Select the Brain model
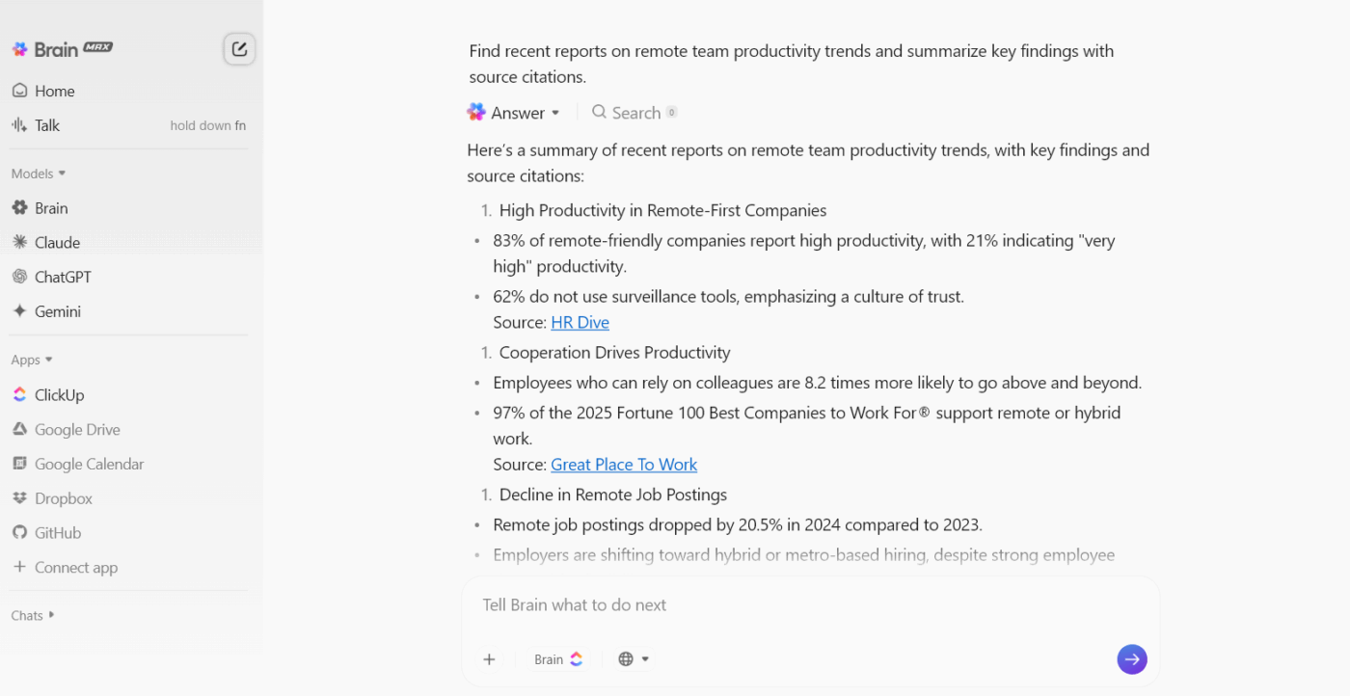 (50, 208)
